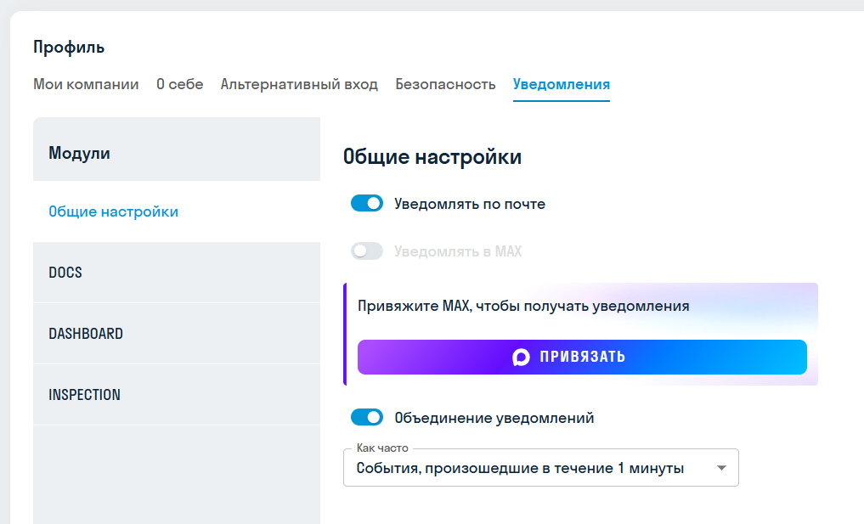
Task: Switch to the О себе tab
Action: [x=179, y=84]
